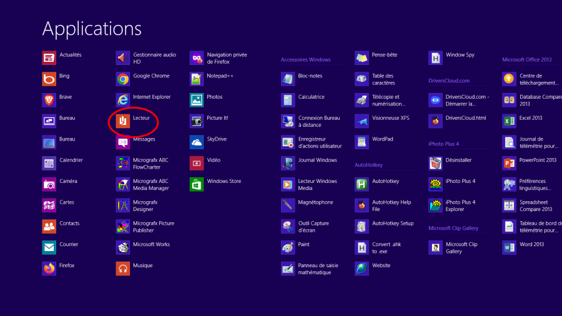Viewport: 562px width, 316px height.
Task: Launch AutoHotkey Setup icon
Action: pyautogui.click(x=362, y=227)
